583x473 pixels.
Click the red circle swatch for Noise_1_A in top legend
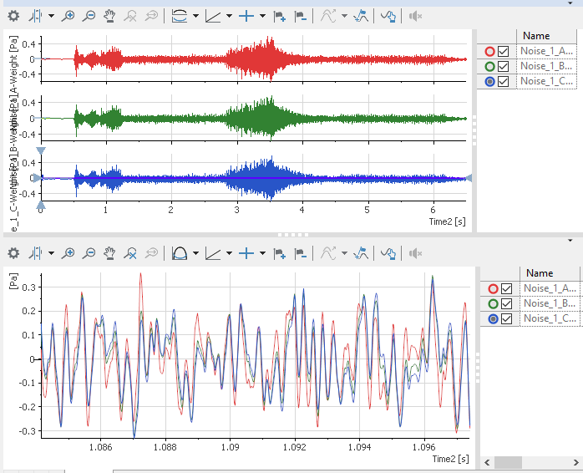pyautogui.click(x=489, y=52)
